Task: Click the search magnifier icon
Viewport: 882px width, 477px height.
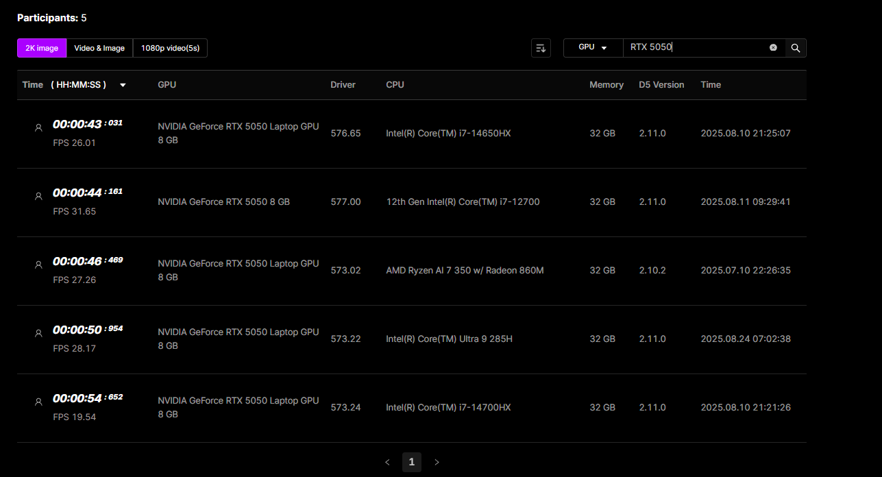Action: pyautogui.click(x=796, y=48)
